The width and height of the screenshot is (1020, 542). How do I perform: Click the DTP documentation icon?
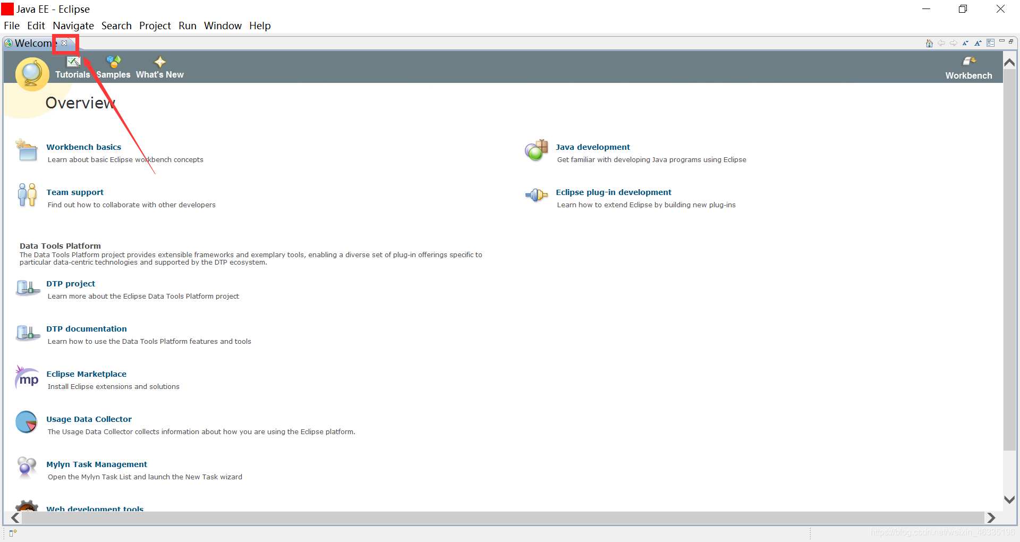coord(28,333)
